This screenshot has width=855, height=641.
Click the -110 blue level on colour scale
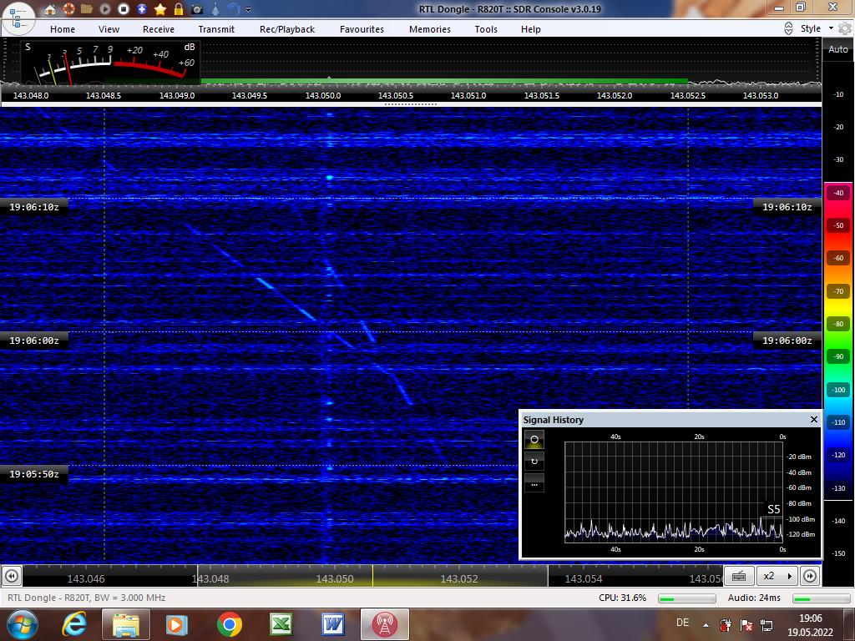838,422
